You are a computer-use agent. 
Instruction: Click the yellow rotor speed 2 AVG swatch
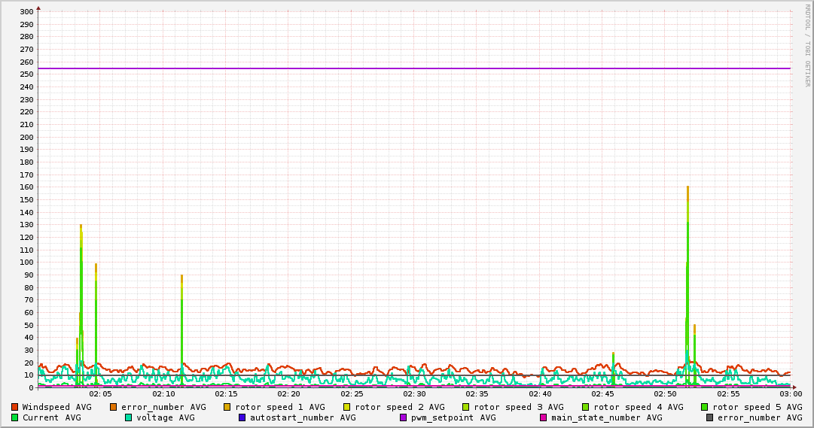tap(346, 407)
